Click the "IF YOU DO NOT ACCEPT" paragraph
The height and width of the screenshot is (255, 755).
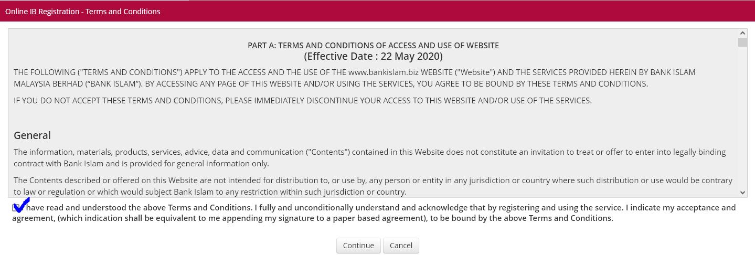pyautogui.click(x=302, y=101)
